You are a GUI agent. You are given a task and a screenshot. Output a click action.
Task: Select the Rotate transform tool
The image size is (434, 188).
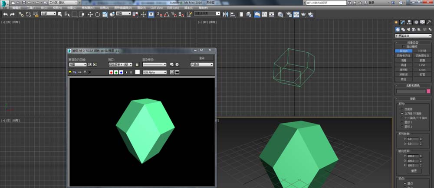pyautogui.click(x=98, y=14)
